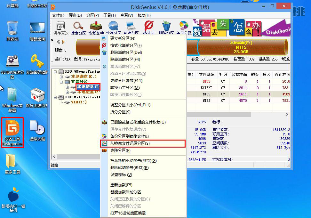Choose 格式化当前分区(F) from context menu
This screenshot has height=218, width=311.
143,45
